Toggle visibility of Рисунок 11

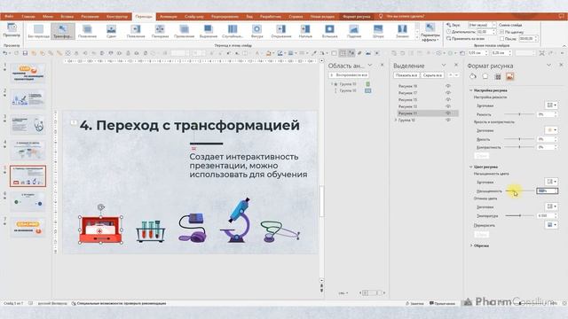tap(448, 113)
